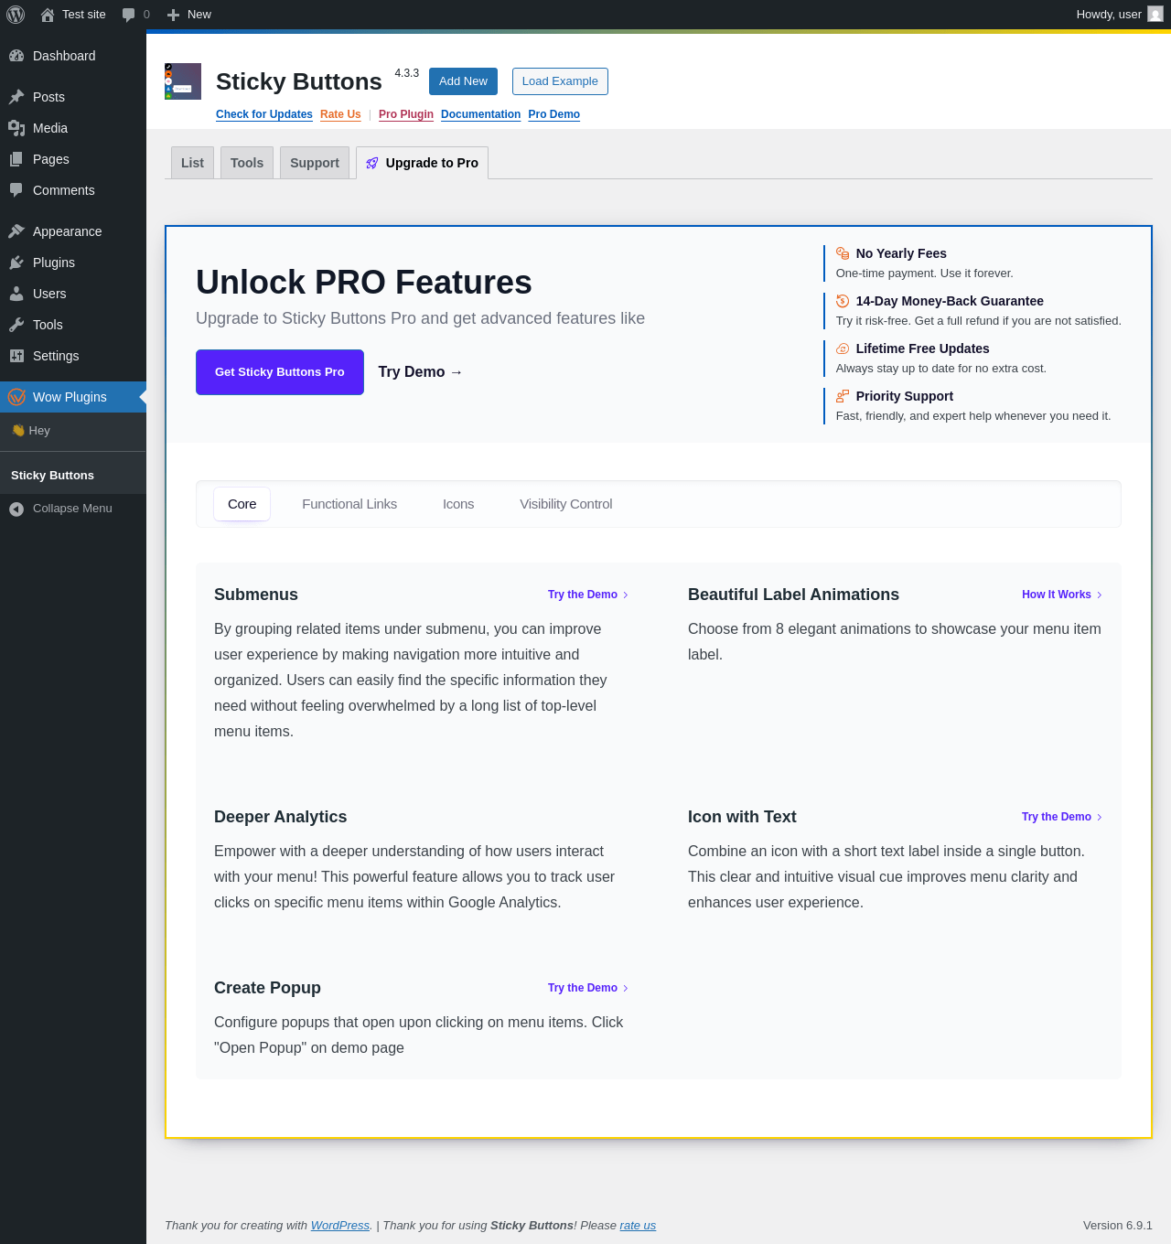1171x1244 pixels.
Task: Click the Money-Back Guarantee refund icon
Action: tap(843, 301)
